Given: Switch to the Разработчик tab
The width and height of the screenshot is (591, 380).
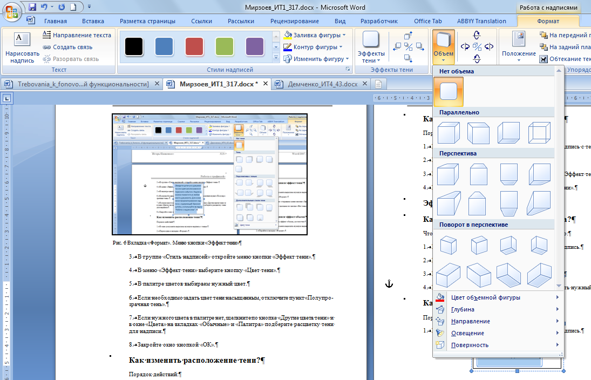Looking at the screenshot, I should 379,21.
